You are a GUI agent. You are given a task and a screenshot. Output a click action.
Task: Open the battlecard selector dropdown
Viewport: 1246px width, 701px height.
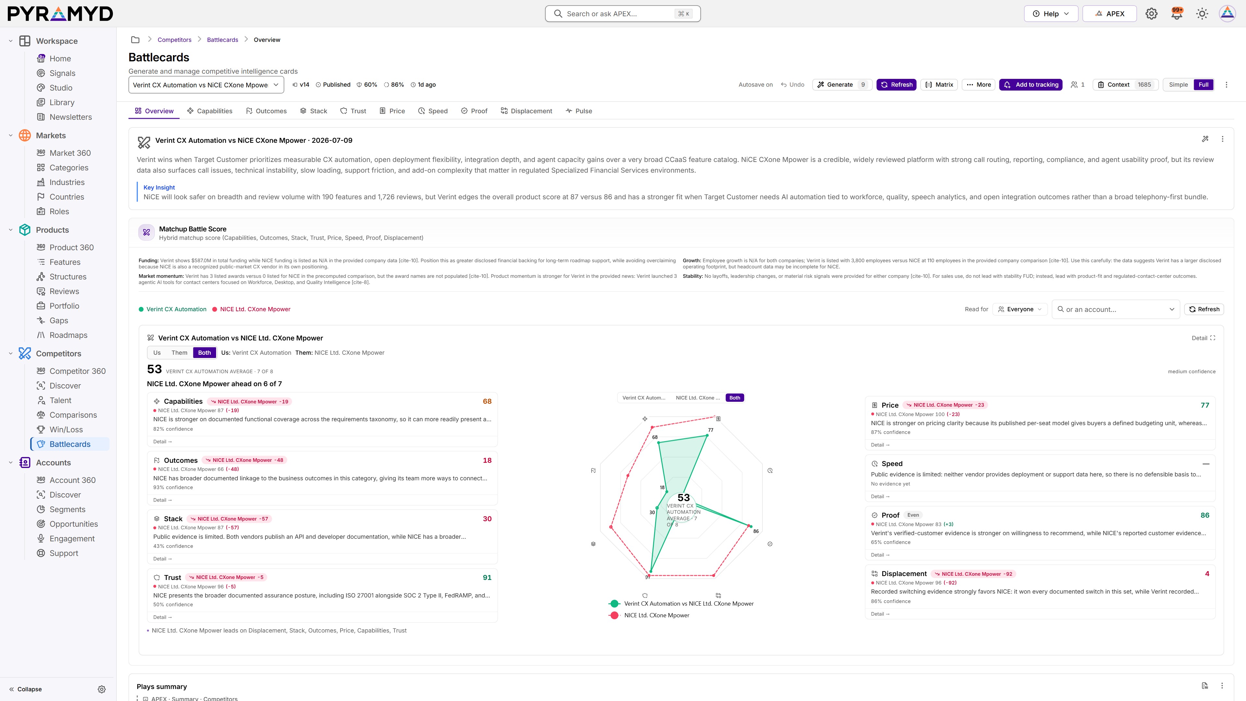[x=206, y=85]
